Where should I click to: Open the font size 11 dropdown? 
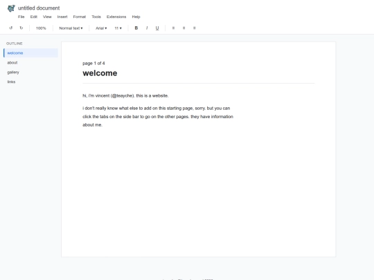point(118,28)
